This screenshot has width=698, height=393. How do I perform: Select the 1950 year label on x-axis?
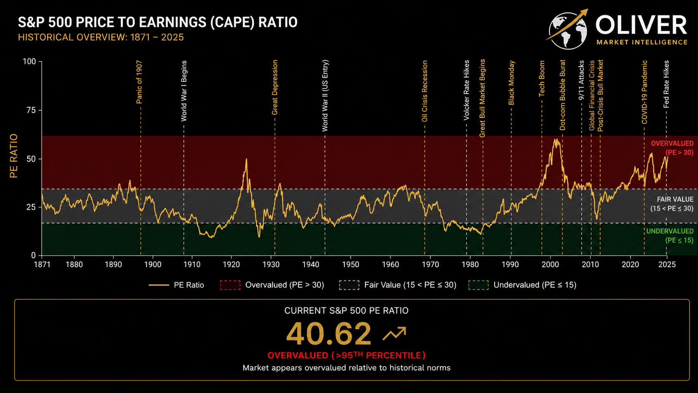pos(350,264)
